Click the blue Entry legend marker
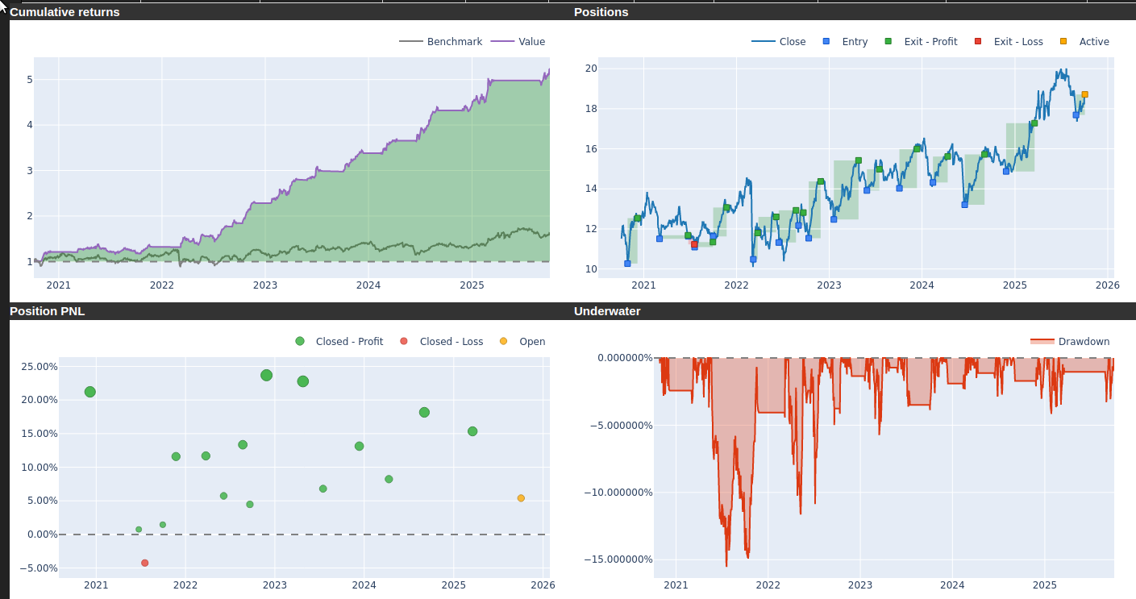The height and width of the screenshot is (599, 1136). 826,42
